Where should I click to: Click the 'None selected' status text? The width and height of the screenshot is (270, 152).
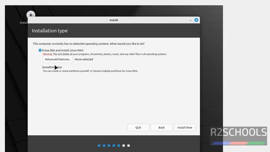[x=84, y=59]
